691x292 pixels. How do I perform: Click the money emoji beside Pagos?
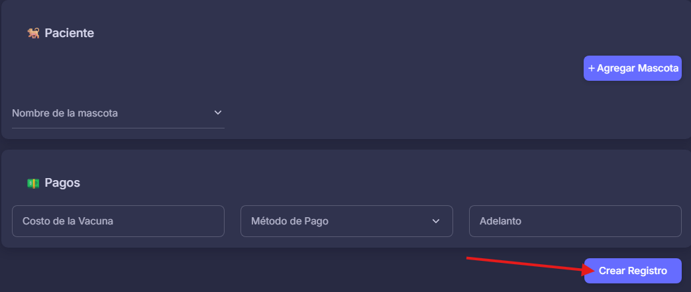(x=34, y=183)
